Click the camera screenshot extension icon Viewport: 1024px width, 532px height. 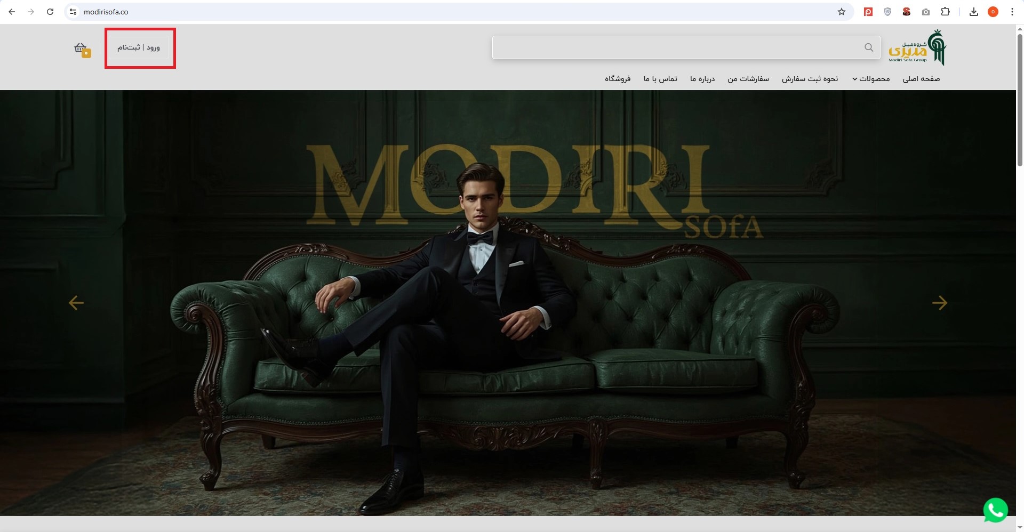[x=926, y=12]
